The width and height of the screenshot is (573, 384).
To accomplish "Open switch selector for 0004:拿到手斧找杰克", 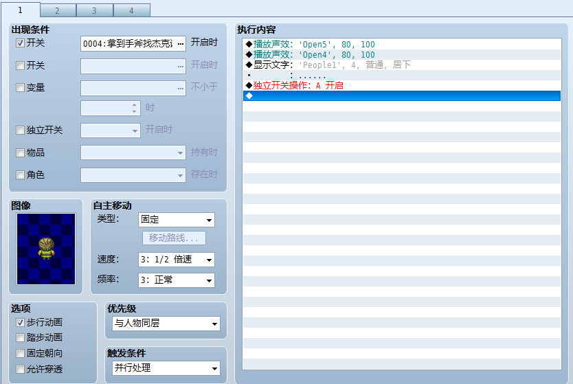I will point(181,44).
